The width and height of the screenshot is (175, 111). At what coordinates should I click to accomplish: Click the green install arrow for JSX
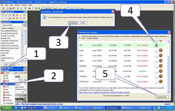click(x=156, y=45)
